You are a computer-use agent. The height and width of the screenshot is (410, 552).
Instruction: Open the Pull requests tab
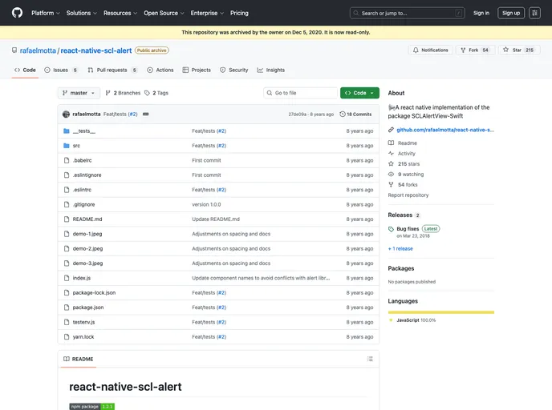(x=112, y=70)
